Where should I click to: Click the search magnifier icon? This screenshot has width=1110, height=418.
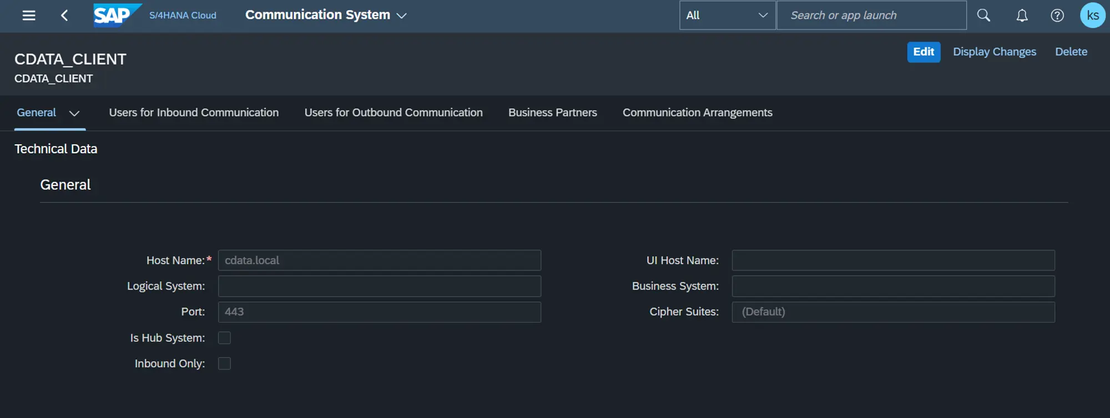pos(983,16)
